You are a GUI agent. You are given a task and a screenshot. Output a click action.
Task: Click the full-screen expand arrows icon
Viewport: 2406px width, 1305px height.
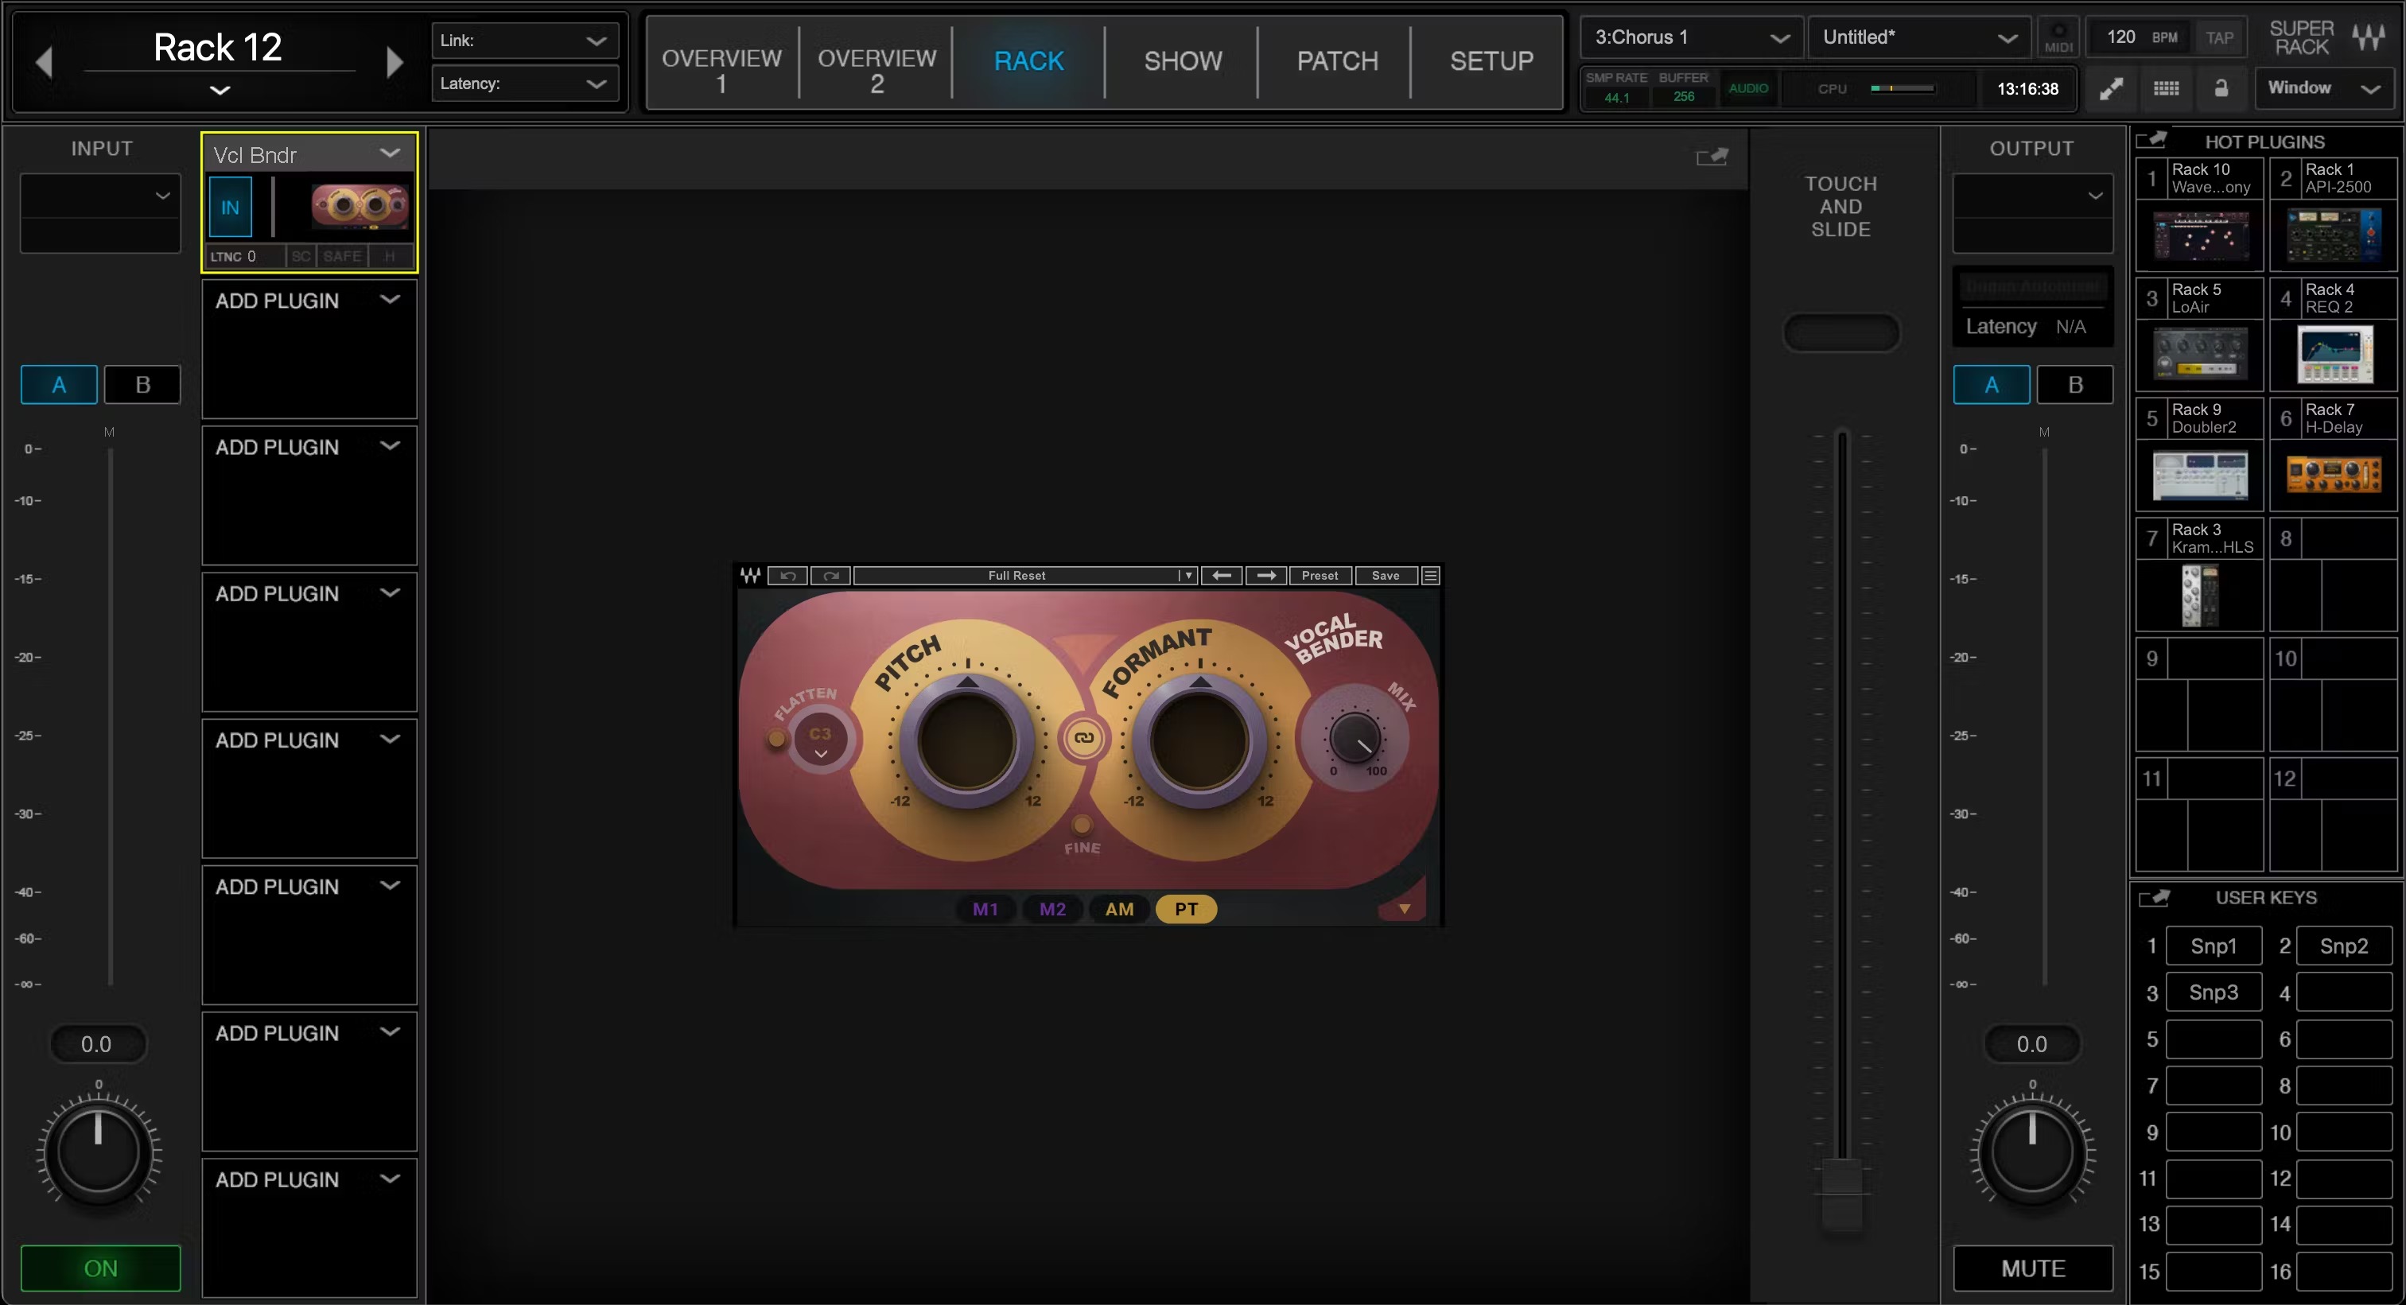point(2111,87)
